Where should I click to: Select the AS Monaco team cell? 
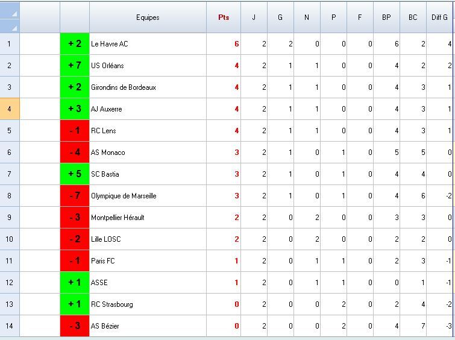pos(148,153)
